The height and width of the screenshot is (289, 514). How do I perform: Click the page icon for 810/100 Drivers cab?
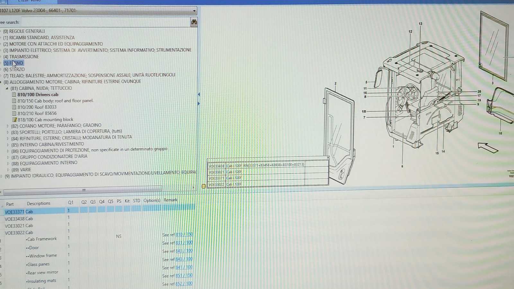click(14, 94)
